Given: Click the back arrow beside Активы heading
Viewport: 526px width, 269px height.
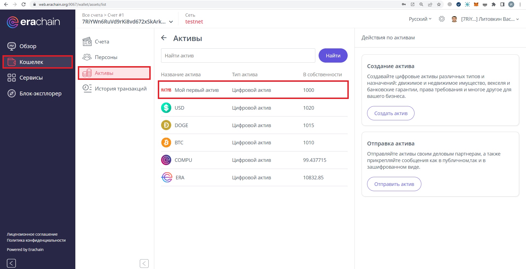Looking at the screenshot, I should pos(164,38).
